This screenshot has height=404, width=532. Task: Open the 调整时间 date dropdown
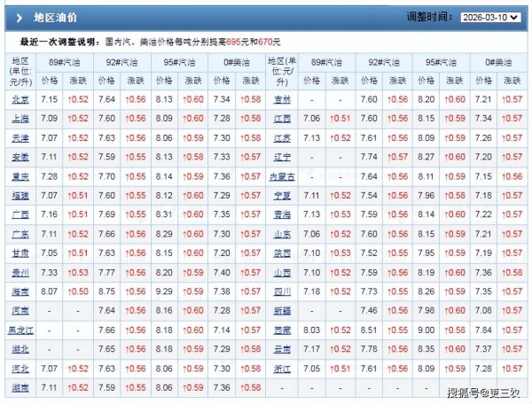(490, 17)
